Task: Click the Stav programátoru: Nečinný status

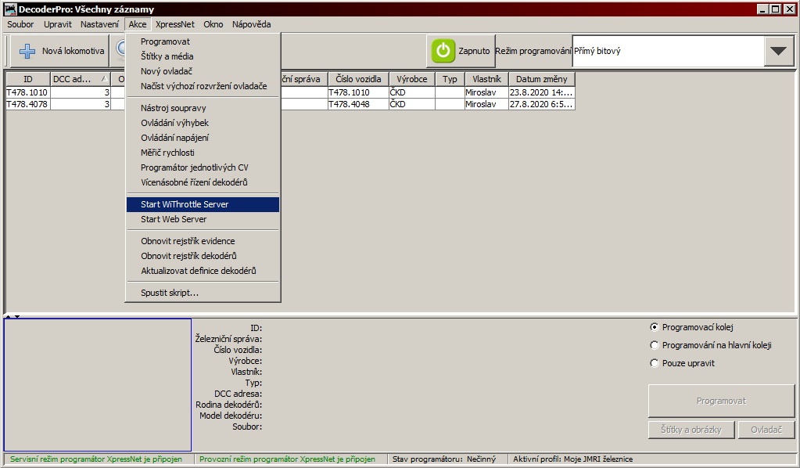Action: coord(444,459)
